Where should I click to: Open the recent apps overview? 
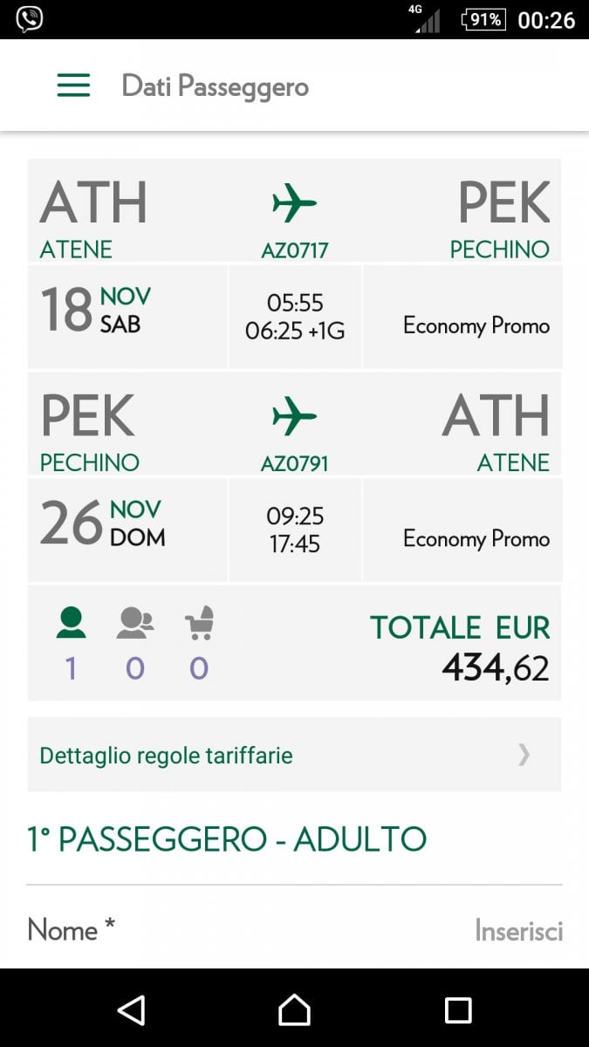point(458,1009)
